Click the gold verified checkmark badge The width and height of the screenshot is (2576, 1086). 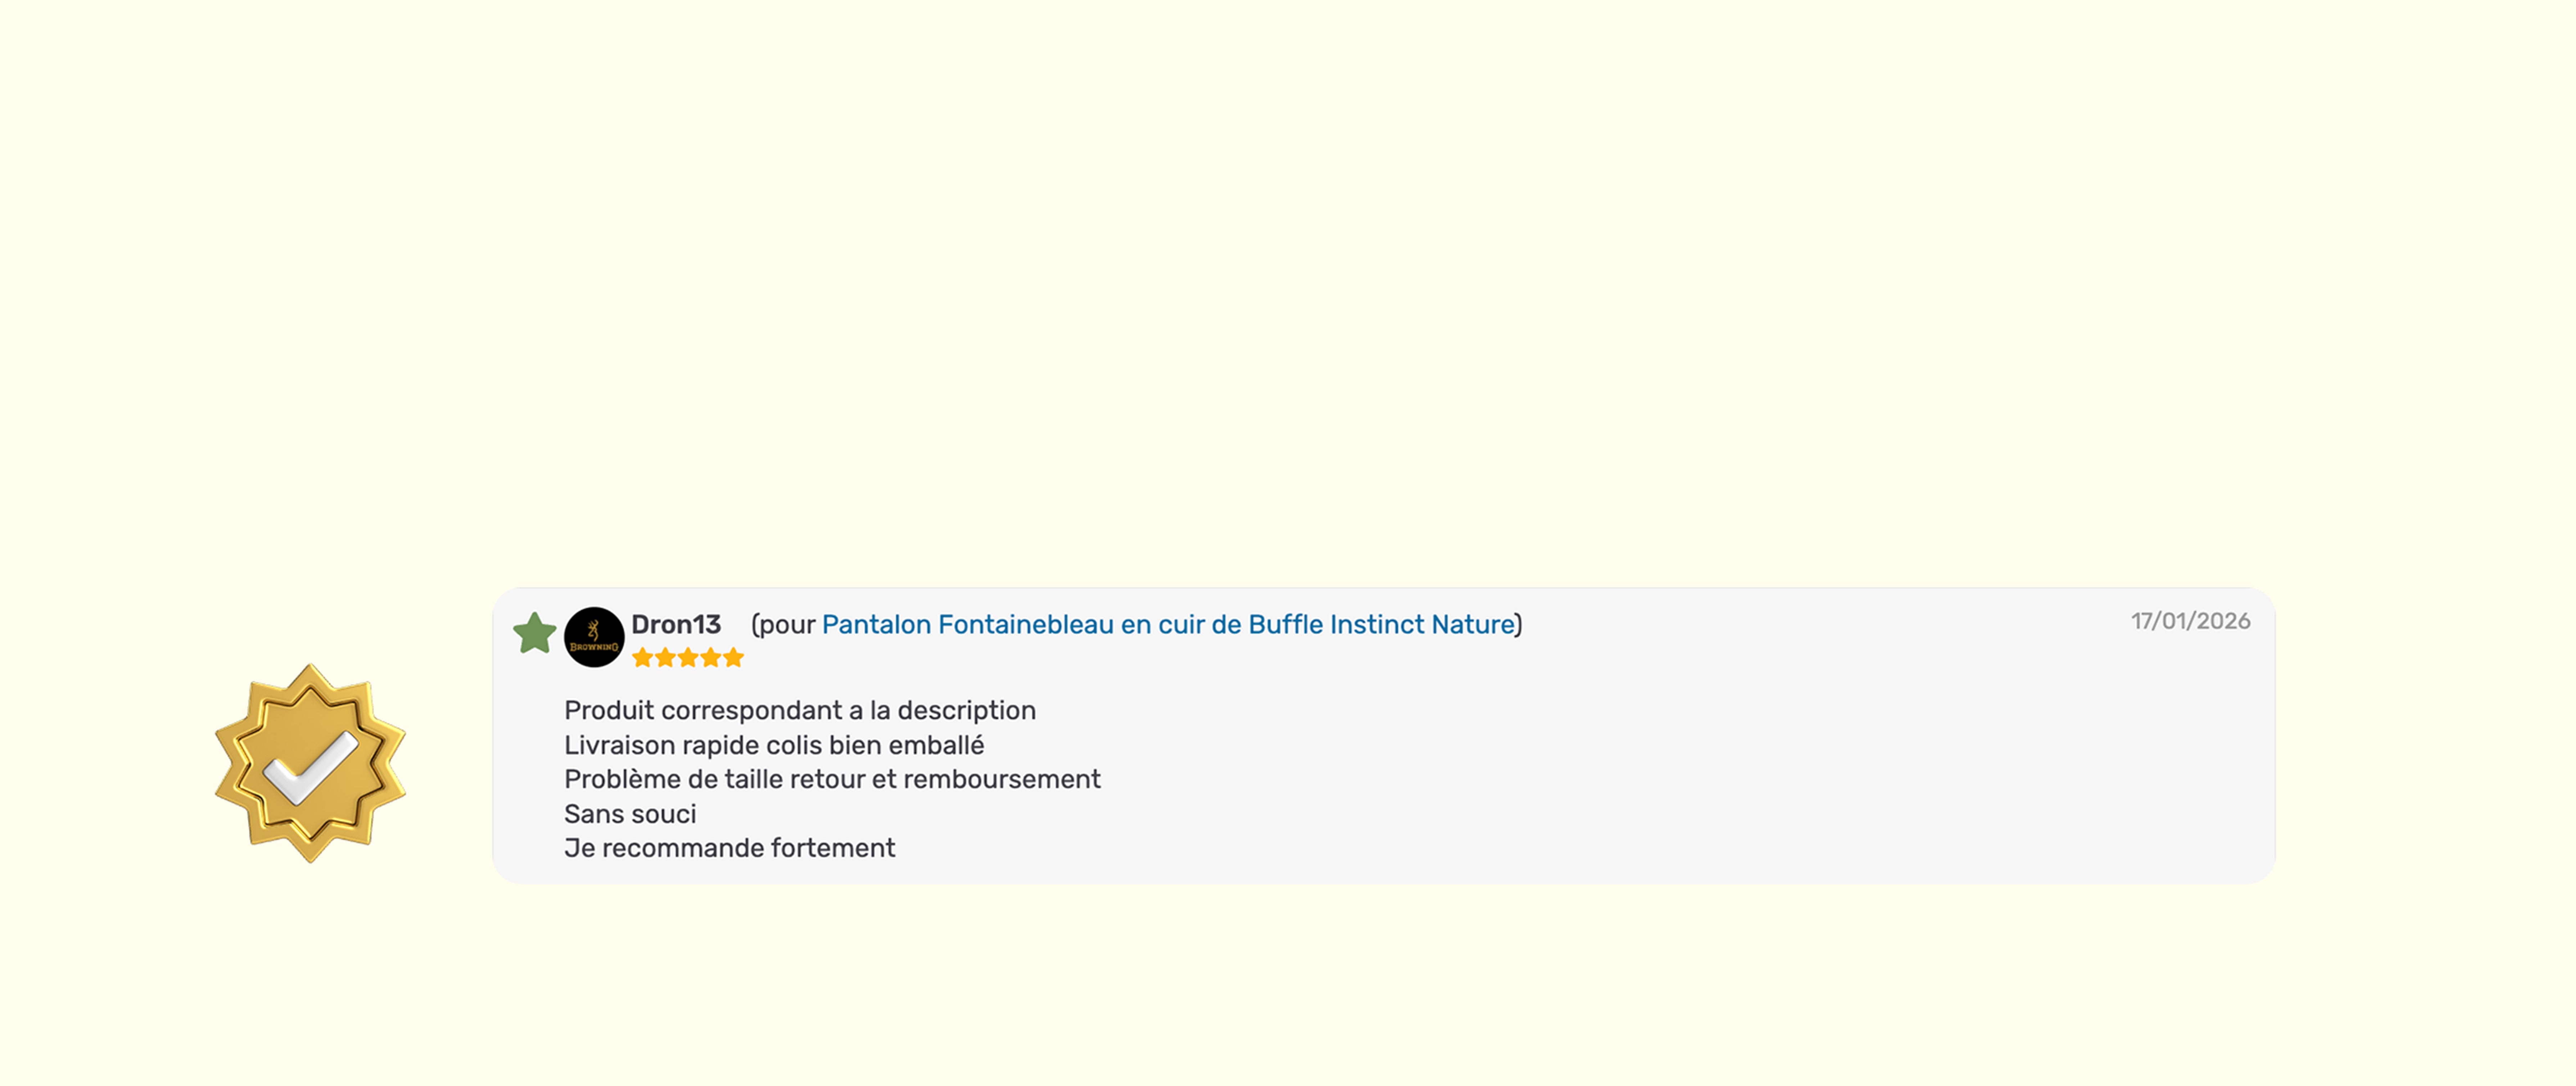[310, 762]
